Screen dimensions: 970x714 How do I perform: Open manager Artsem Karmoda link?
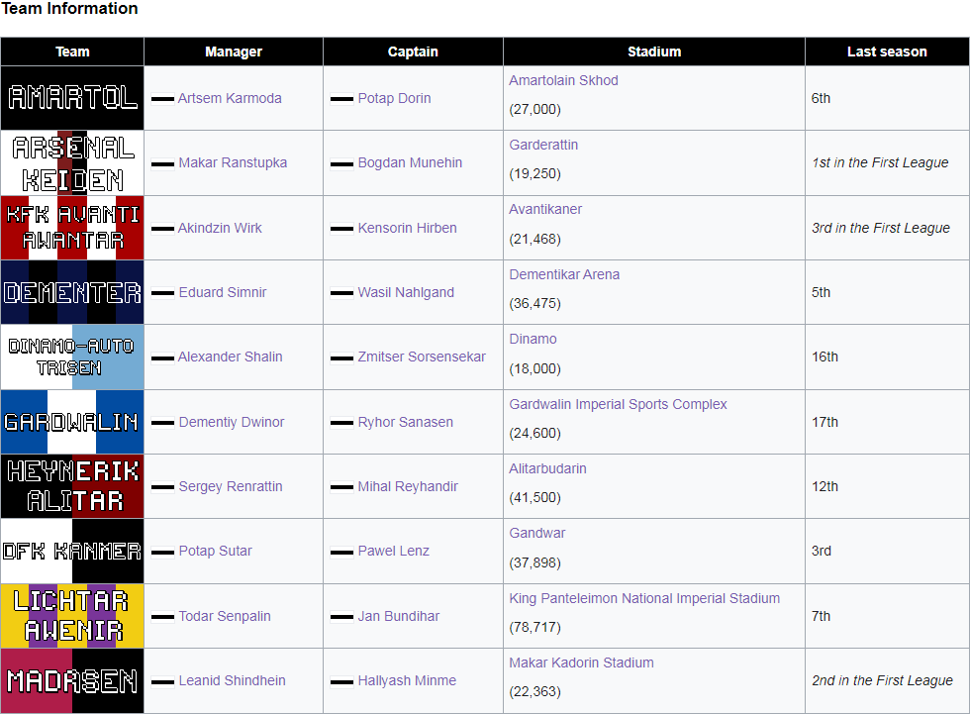click(x=230, y=98)
